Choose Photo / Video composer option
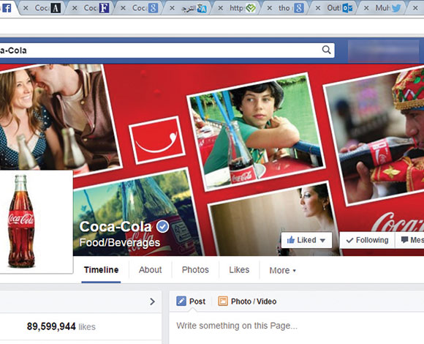 tap(247, 302)
